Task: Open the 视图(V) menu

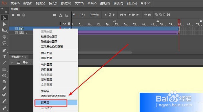Action: click(x=40, y=3)
